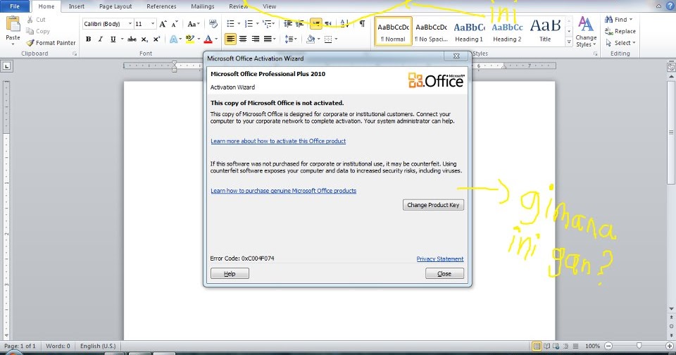Screen dimensions: 676x355
Task: Switch to the View tab
Action: (270, 6)
